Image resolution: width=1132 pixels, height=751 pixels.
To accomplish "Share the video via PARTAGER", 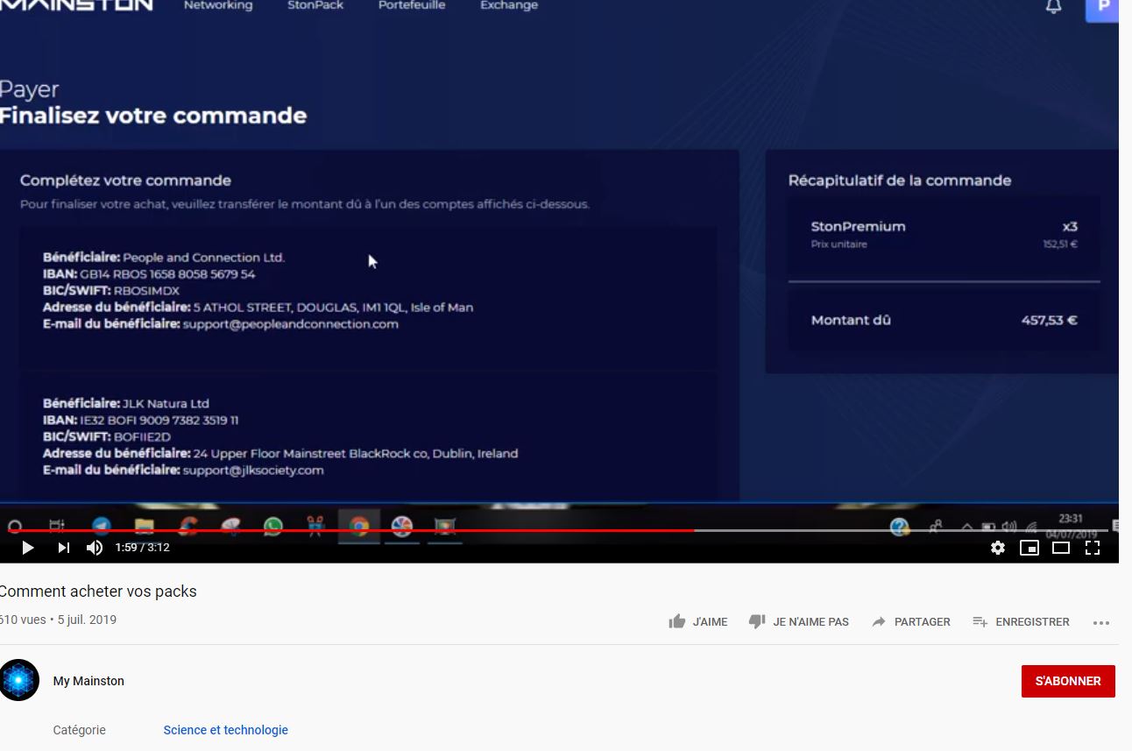I will pyautogui.click(x=911, y=621).
